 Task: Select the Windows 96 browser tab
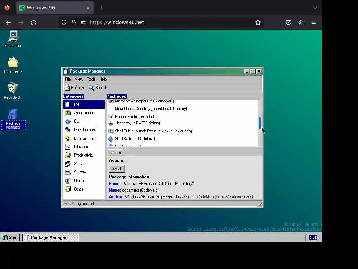(x=55, y=8)
